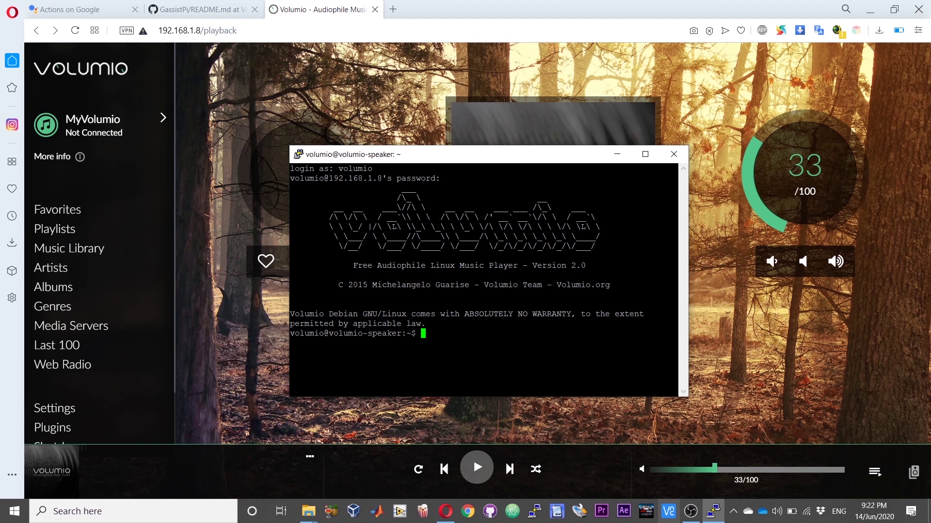Open the browser tab search magnifier
Viewport: 931px width, 523px height.
[x=846, y=9]
